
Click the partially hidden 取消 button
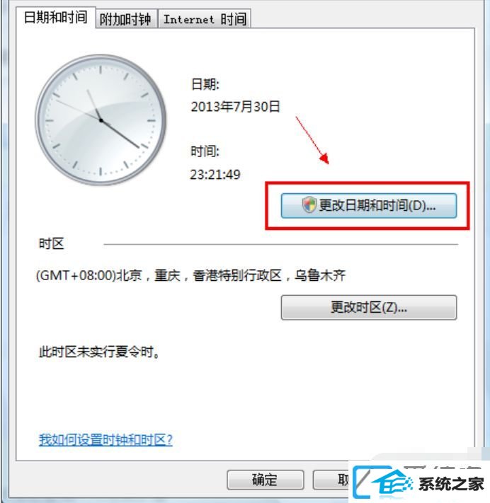[x=331, y=480]
